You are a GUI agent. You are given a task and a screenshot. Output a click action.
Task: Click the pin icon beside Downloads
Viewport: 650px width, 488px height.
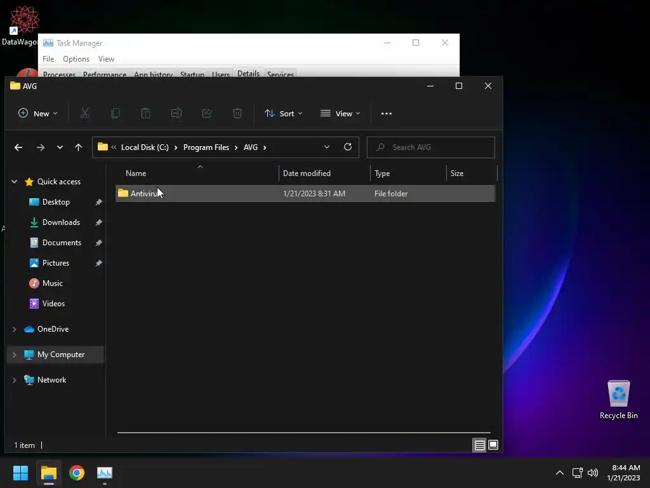98,222
